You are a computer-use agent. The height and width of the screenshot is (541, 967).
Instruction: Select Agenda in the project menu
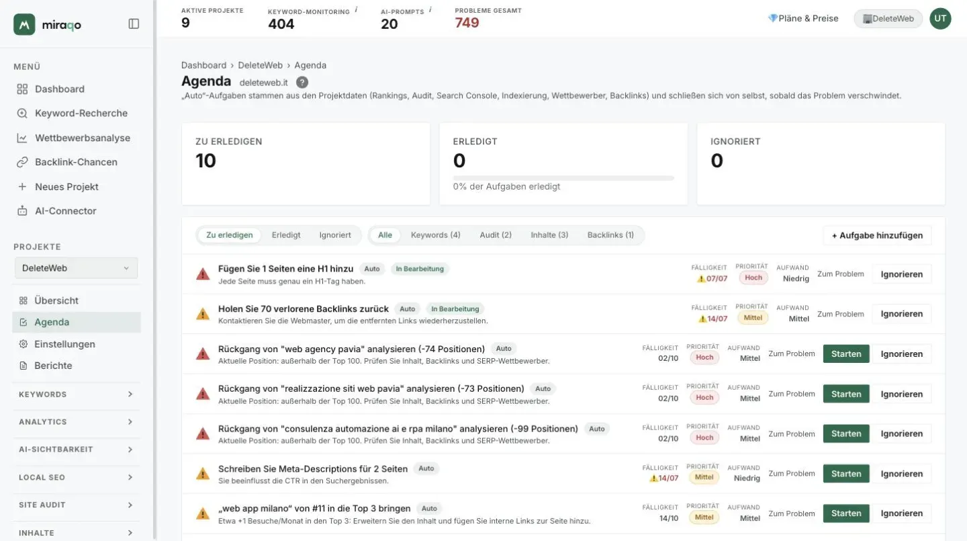(77, 322)
